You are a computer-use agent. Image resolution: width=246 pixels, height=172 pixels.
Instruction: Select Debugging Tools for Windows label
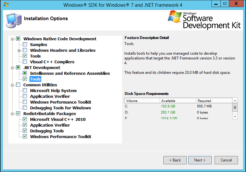click(61, 108)
